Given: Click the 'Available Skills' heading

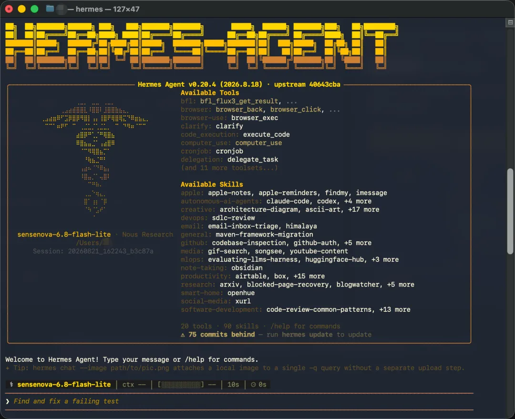Looking at the screenshot, I should [212, 184].
